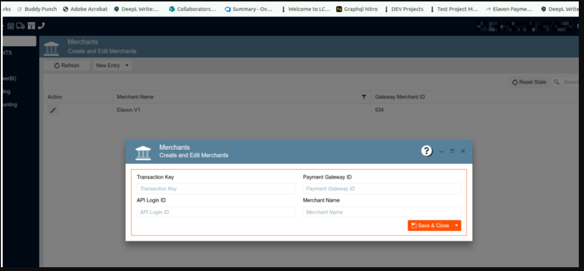Maximize the Merchants dialog window
Viewport: 584px width, 271px height.
[x=452, y=151]
